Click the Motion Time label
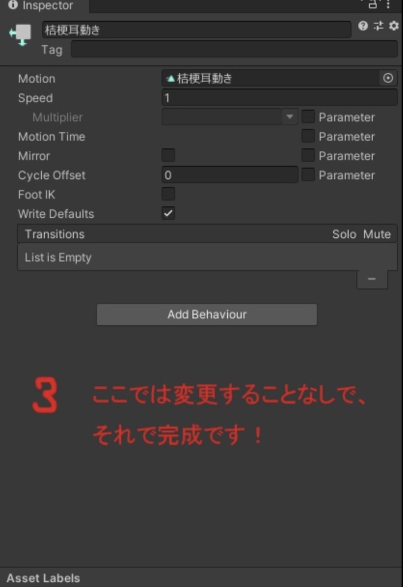403x587 pixels. (52, 136)
